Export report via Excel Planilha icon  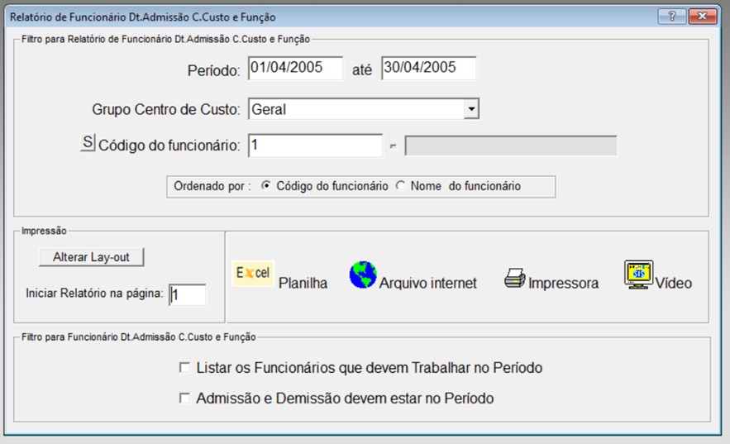253,273
